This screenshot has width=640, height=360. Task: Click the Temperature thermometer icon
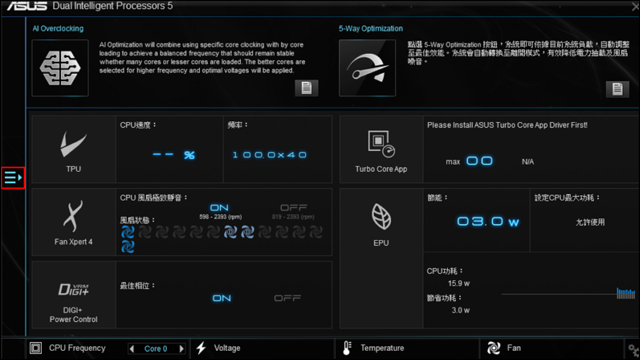(347, 348)
